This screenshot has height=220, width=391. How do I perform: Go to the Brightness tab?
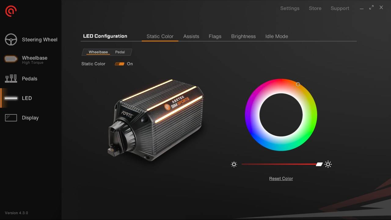point(243,36)
